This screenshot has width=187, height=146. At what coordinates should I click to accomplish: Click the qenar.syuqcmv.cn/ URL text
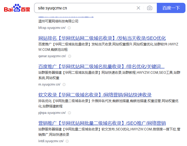point(52,56)
